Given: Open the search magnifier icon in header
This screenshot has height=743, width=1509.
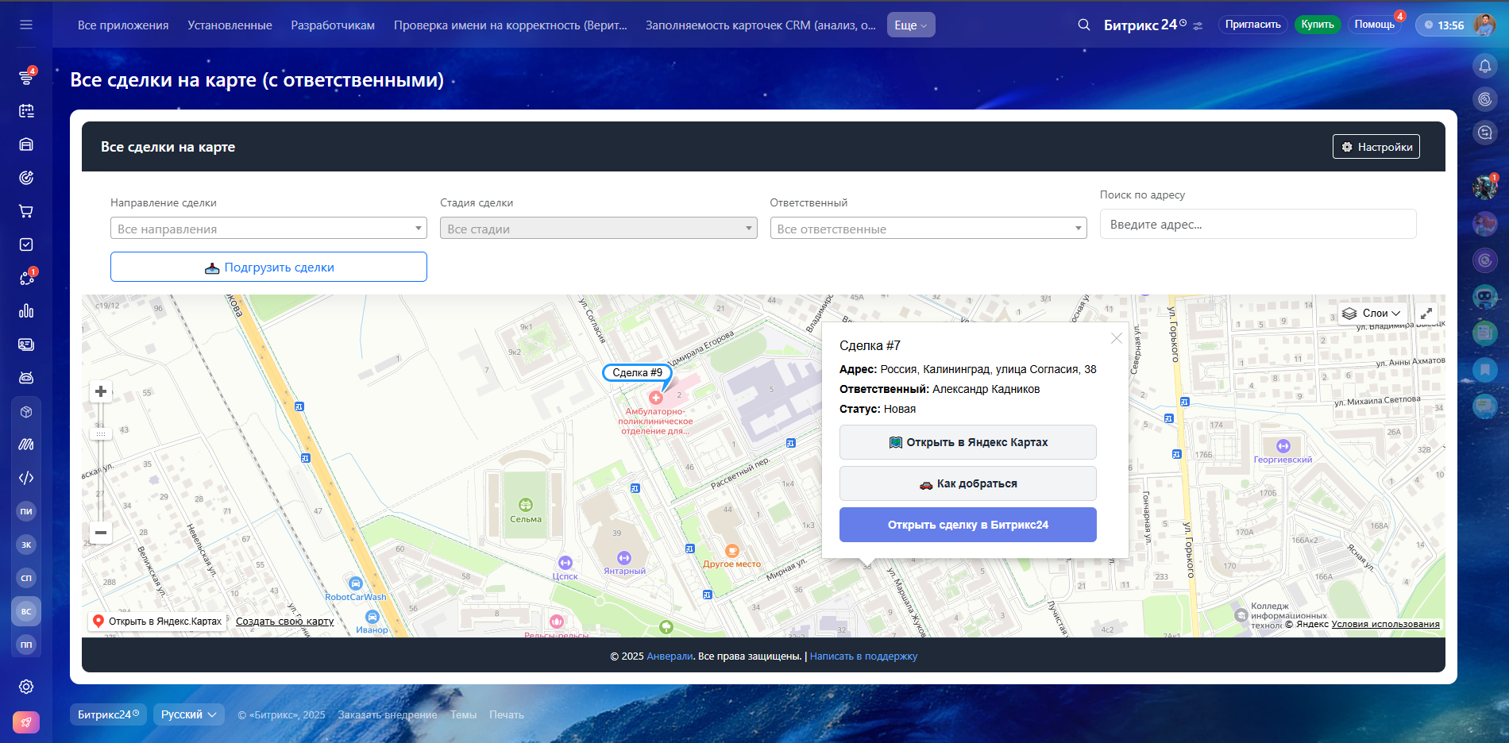Looking at the screenshot, I should pyautogui.click(x=1083, y=25).
